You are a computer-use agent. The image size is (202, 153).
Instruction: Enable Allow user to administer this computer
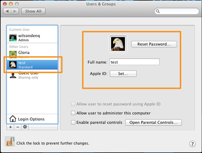73,113
